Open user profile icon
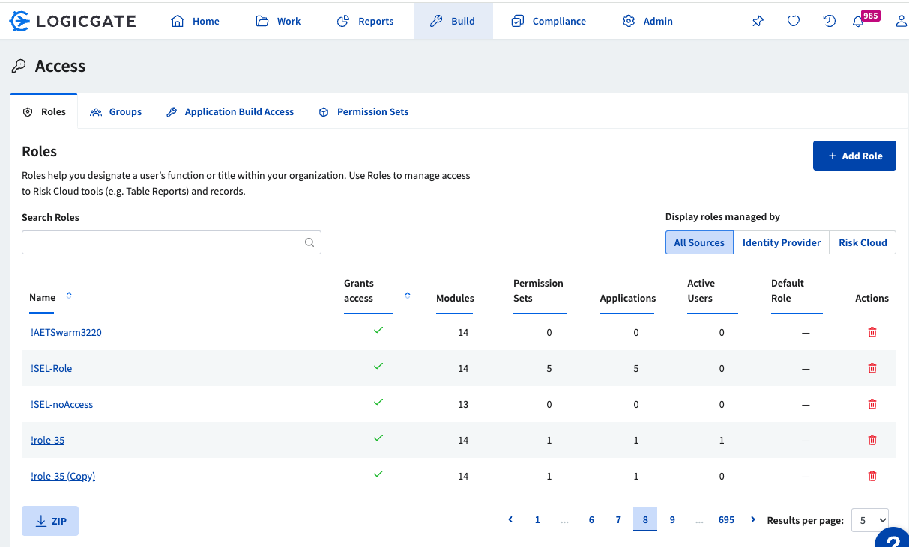Image resolution: width=909 pixels, height=547 pixels. pyautogui.click(x=902, y=21)
